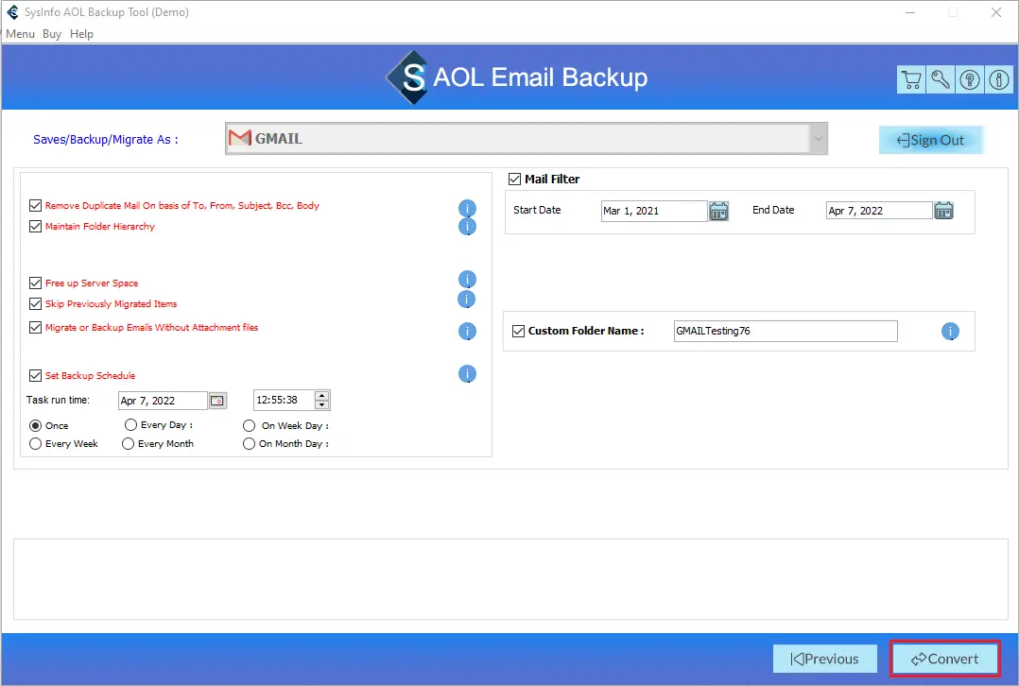Increase task run time with up arrow
Viewport: 1019px width, 686px height.
coord(322,396)
